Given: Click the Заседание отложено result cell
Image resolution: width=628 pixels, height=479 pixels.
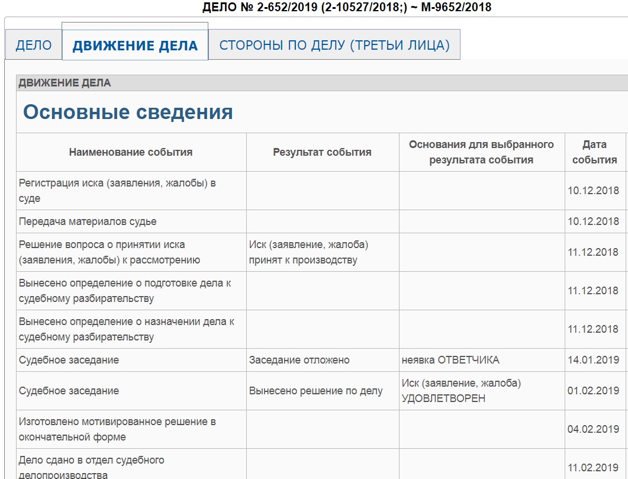Looking at the screenshot, I should [x=299, y=360].
